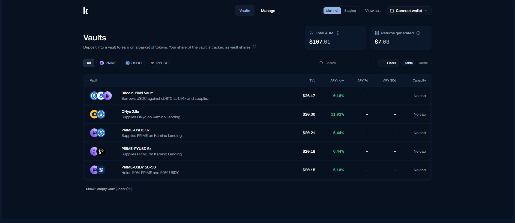Open the Returns generated info icon
Viewport: 515px width, 223px height.
pos(418,33)
